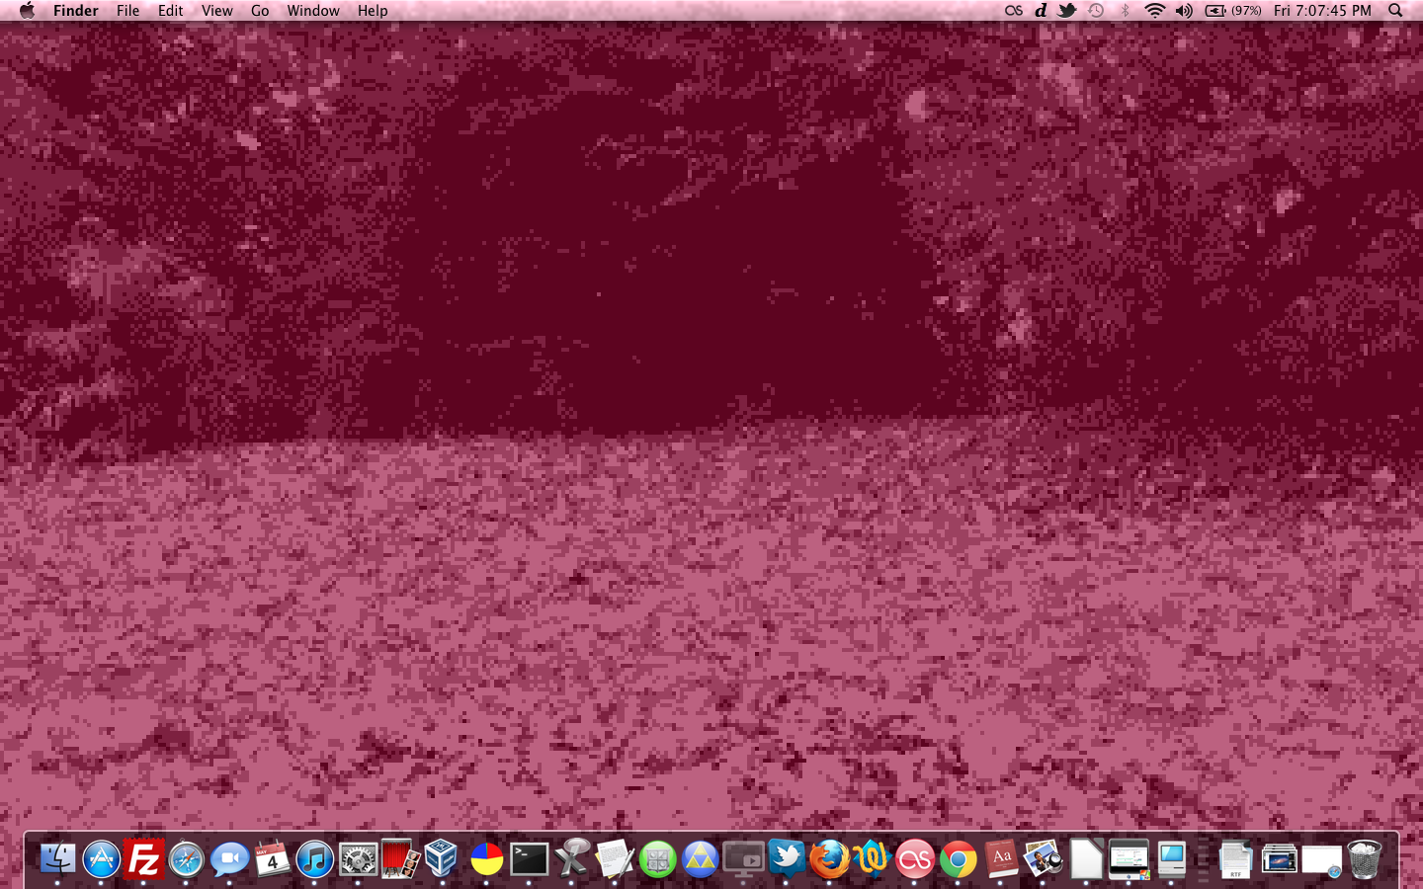Launch Safari from the Dock
The height and width of the screenshot is (889, 1423).
(187, 859)
